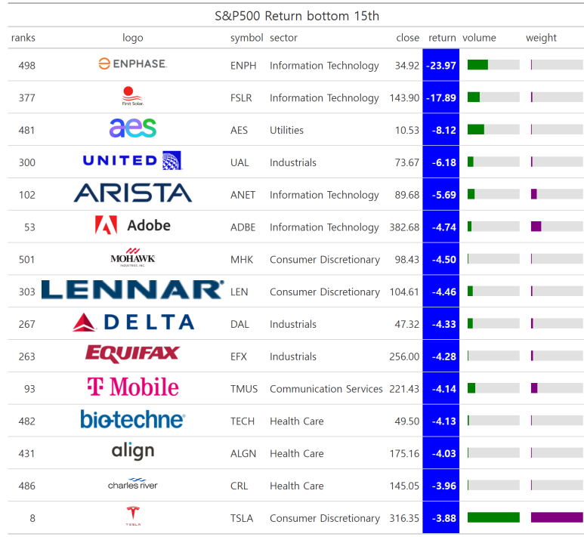Image resolution: width=584 pixels, height=537 pixels.
Task: Select the ranks column header
Action: [23, 38]
